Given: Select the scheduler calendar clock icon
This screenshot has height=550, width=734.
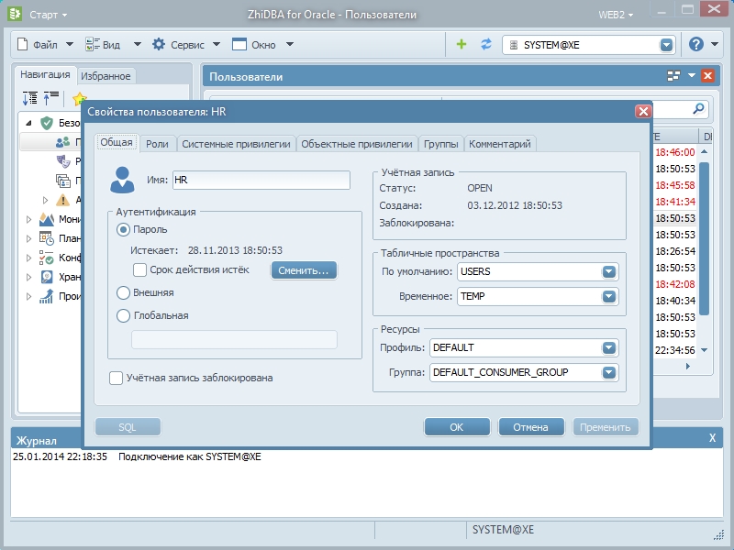Looking at the screenshot, I should tap(47, 238).
